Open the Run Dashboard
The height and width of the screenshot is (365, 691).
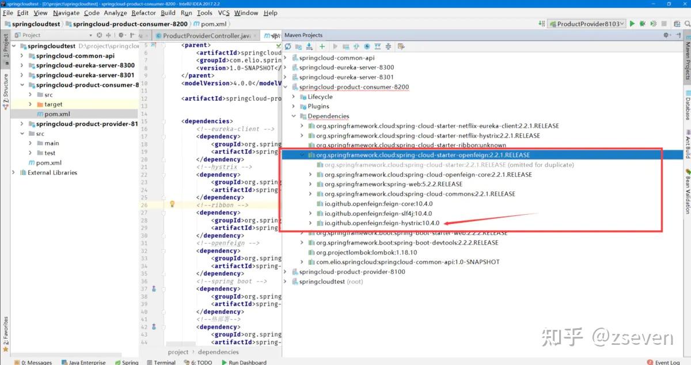pos(245,362)
